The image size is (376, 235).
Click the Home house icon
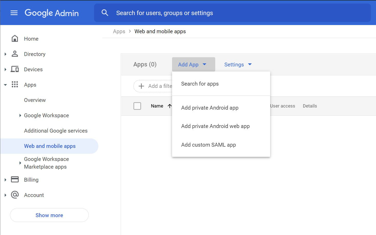point(15,39)
